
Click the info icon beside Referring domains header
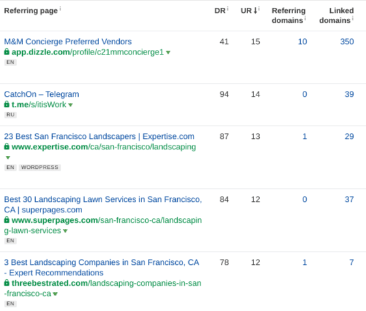click(x=305, y=18)
